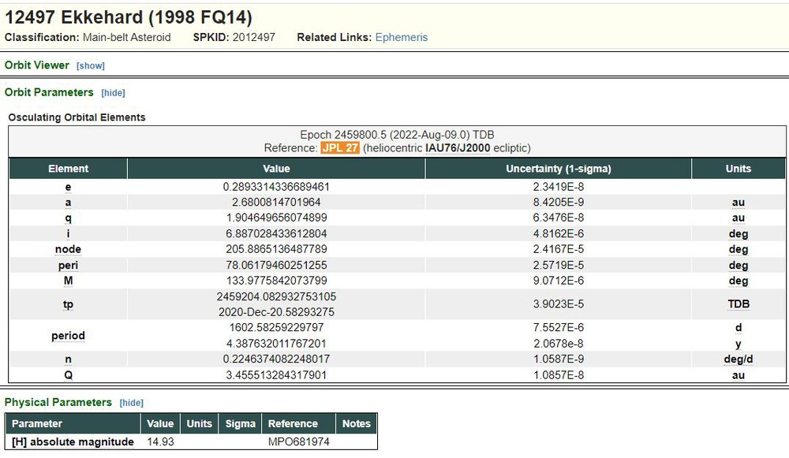Select the 'M' mean anomaly label
The image size is (789, 458).
pyautogui.click(x=68, y=281)
